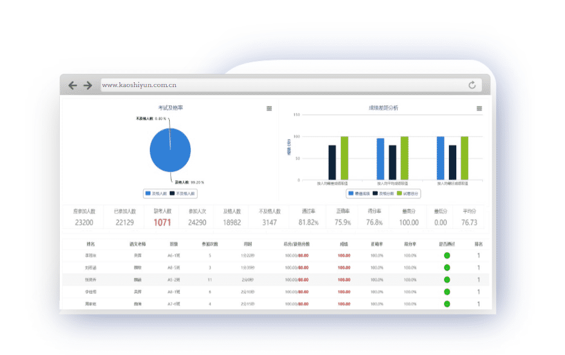
Task: Toggle the green legend series in bar chart
Action: pos(408,194)
